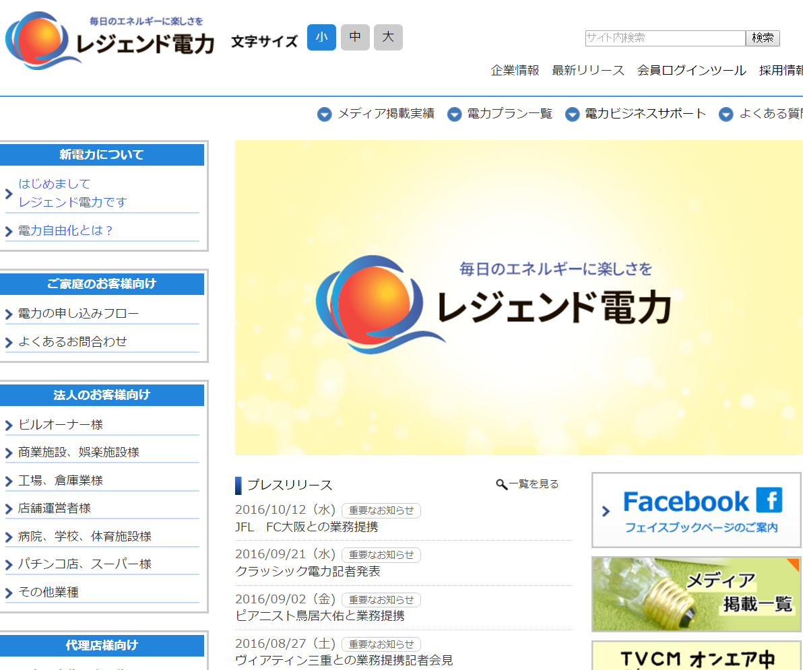Click the 新電力について section header
Viewport: 803px width, 670px height.
pyautogui.click(x=102, y=155)
